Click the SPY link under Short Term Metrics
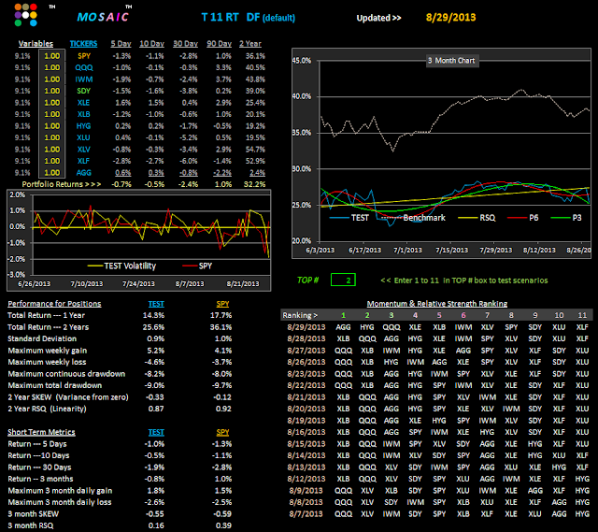This screenshot has height=532, width=598. (x=222, y=432)
